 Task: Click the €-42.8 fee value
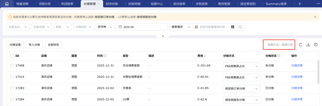(202, 99)
